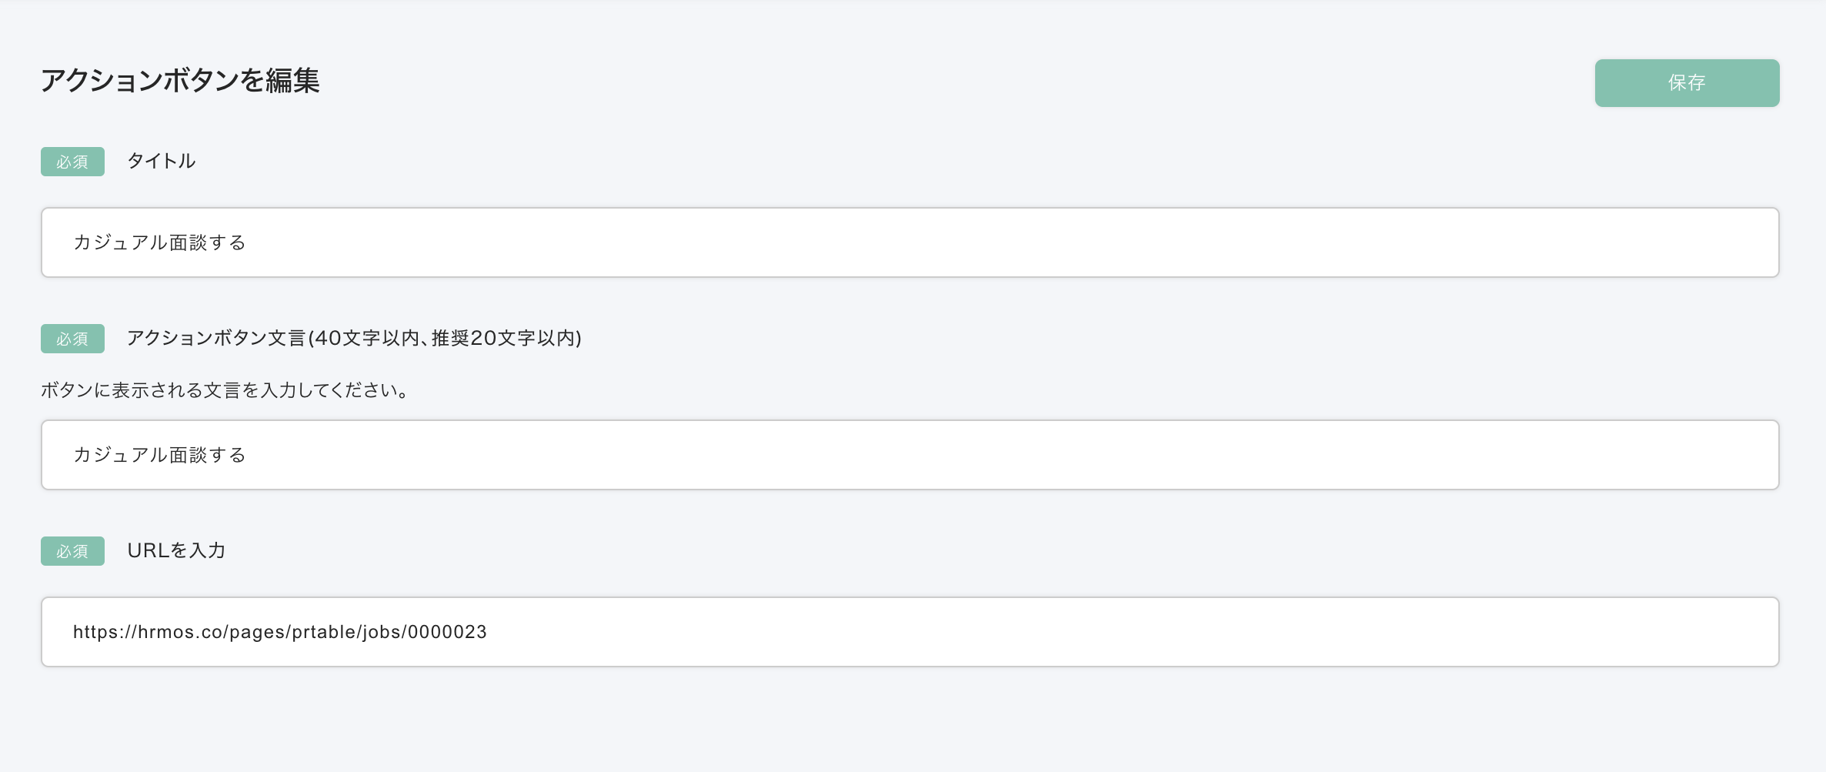Image resolution: width=1826 pixels, height=772 pixels.
Task: Click the green 保存 save button
Action: click(x=1687, y=83)
